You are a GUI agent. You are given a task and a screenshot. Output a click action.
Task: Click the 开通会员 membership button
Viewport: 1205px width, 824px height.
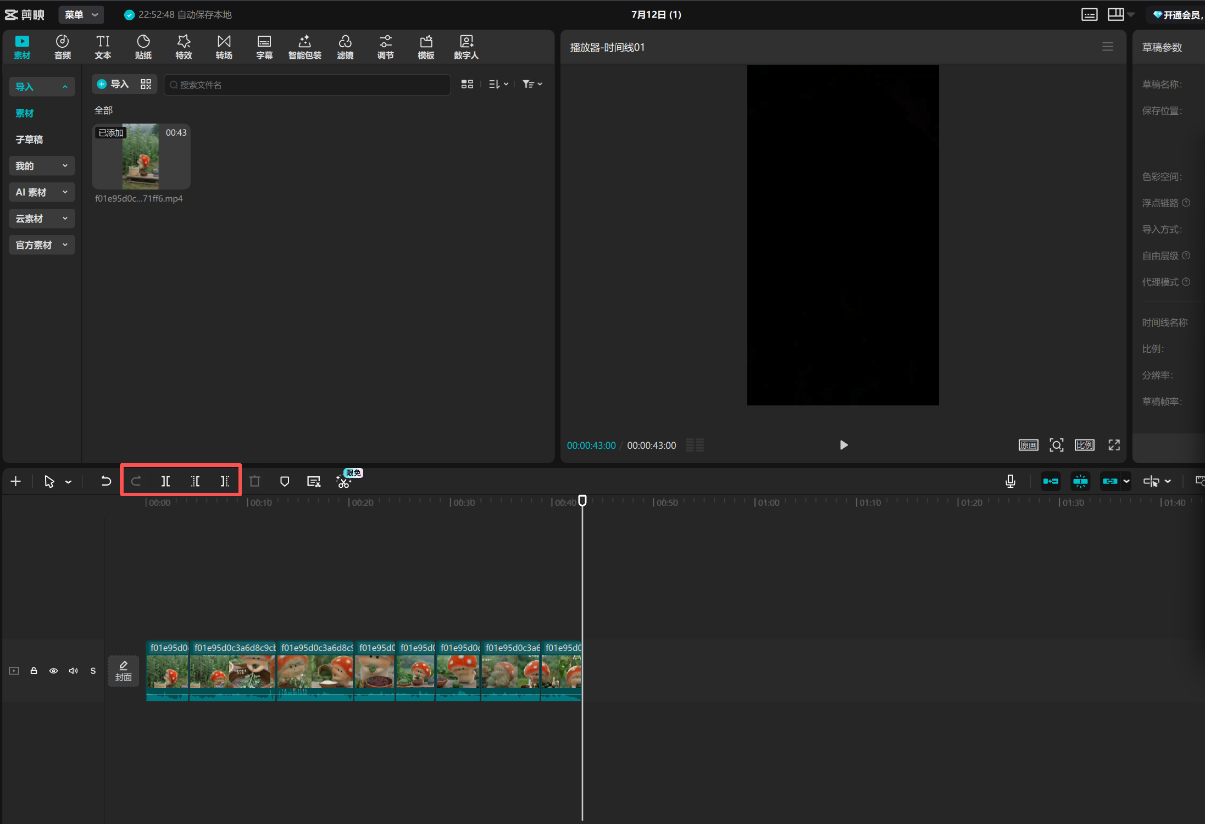tap(1178, 15)
